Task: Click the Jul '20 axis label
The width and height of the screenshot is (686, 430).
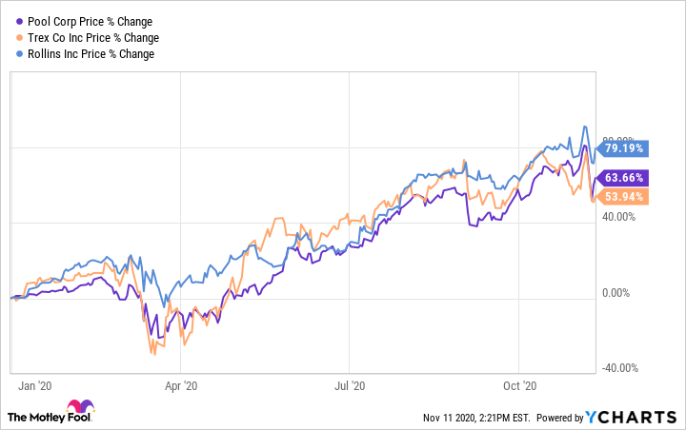Action: click(351, 385)
